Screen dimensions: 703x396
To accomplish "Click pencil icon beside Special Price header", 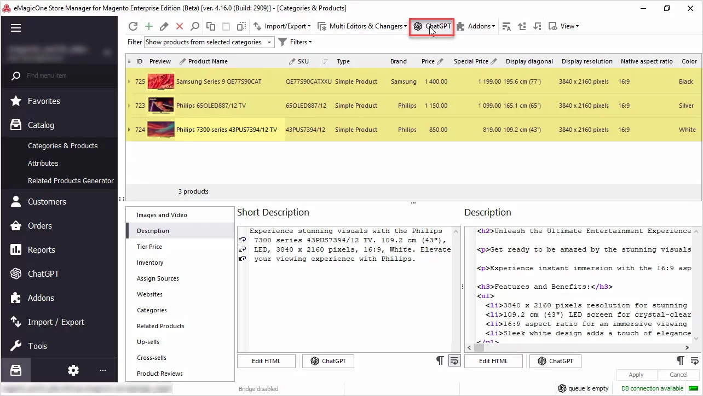I will pos(494,61).
